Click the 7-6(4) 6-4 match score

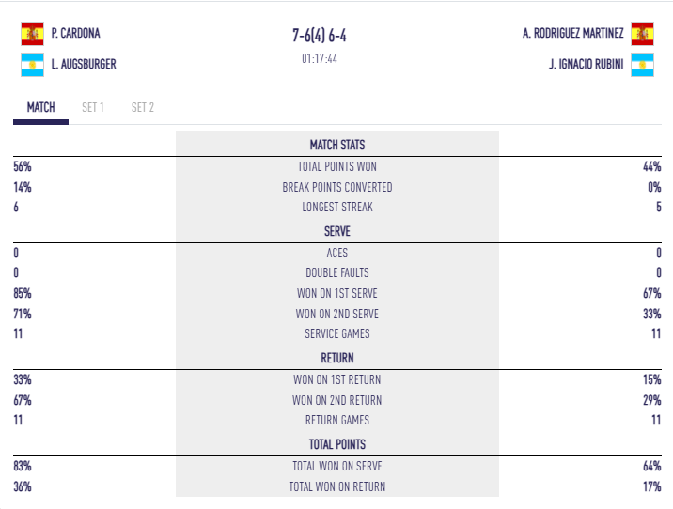[320, 36]
